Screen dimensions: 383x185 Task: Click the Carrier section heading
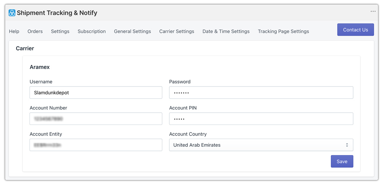[x=25, y=48]
